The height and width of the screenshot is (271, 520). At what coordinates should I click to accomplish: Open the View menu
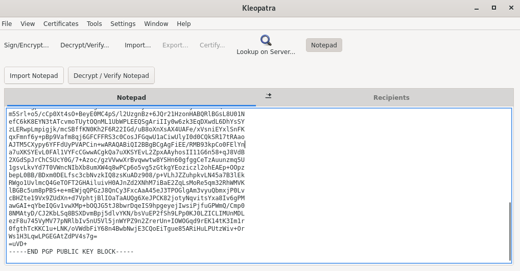[28, 24]
